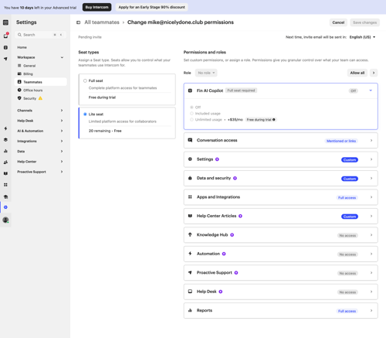Open the English (US) language dropdown
This screenshot has height=338, width=386.
(x=362, y=37)
